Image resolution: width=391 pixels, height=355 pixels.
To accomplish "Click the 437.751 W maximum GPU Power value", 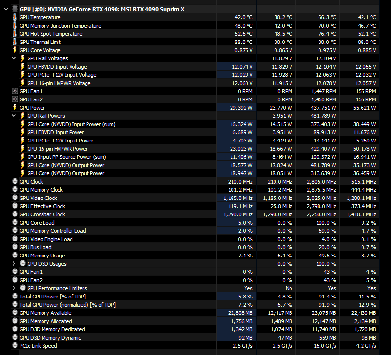I will pyautogui.click(x=320, y=108).
